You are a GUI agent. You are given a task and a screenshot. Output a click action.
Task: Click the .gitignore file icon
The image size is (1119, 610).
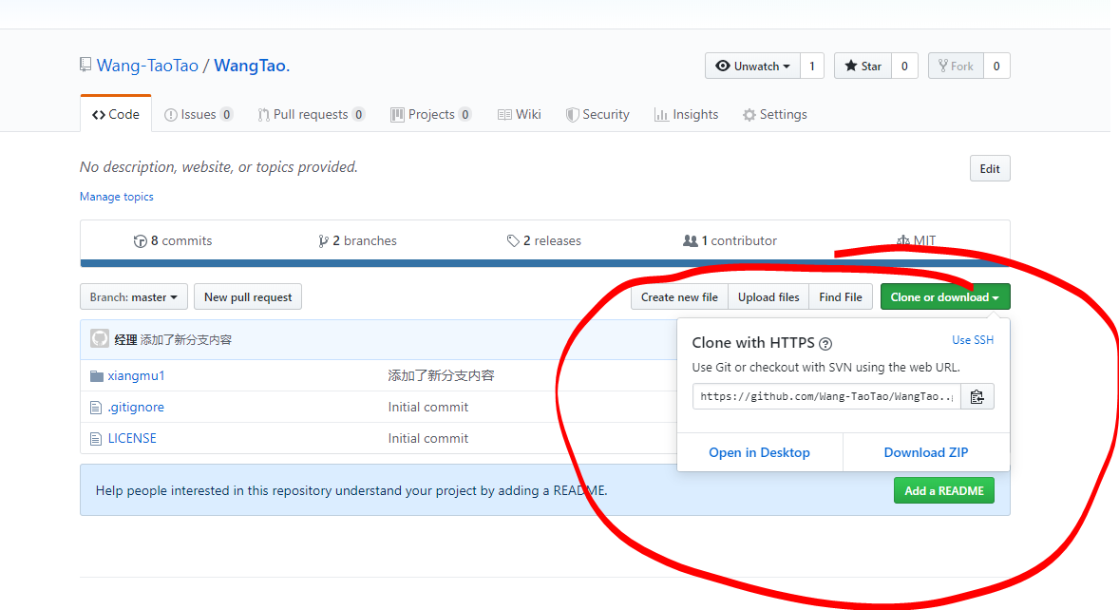coord(96,408)
